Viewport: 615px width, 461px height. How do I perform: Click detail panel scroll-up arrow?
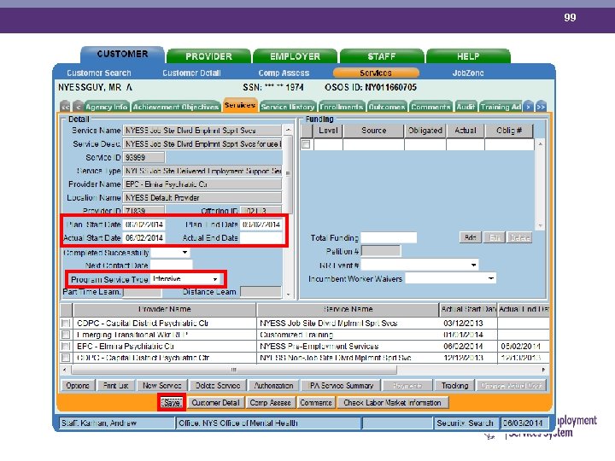pos(288,130)
